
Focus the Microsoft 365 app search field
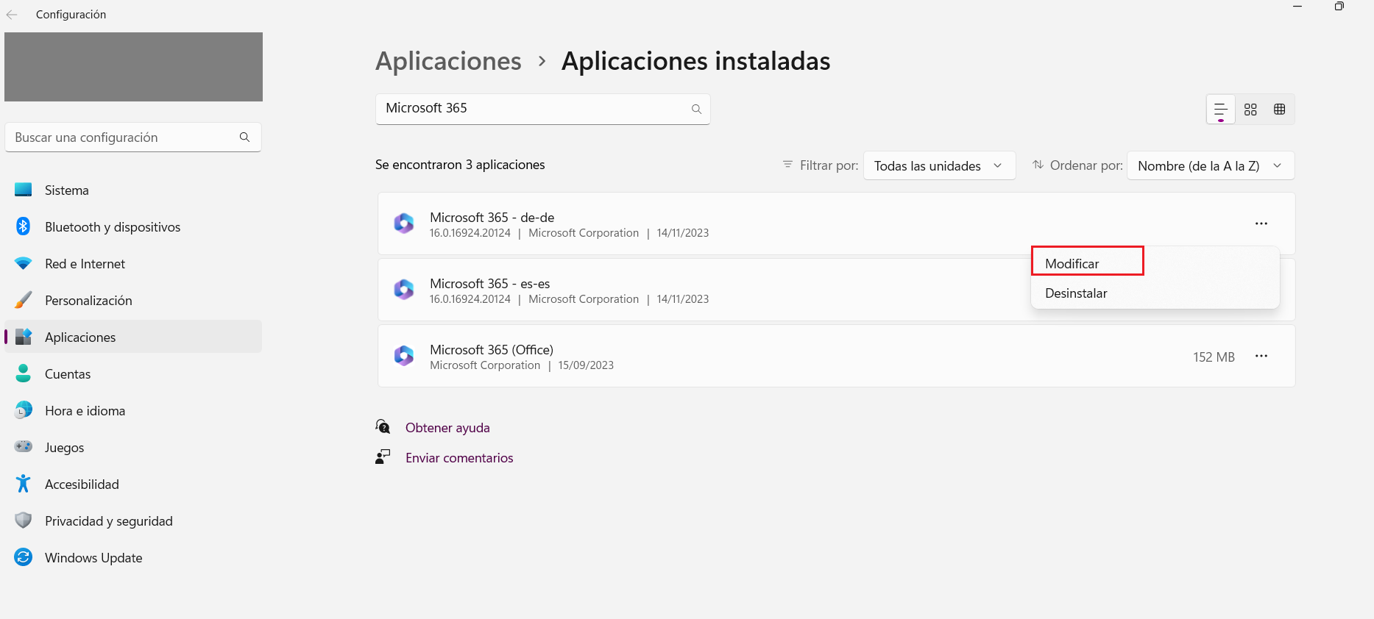(542, 109)
